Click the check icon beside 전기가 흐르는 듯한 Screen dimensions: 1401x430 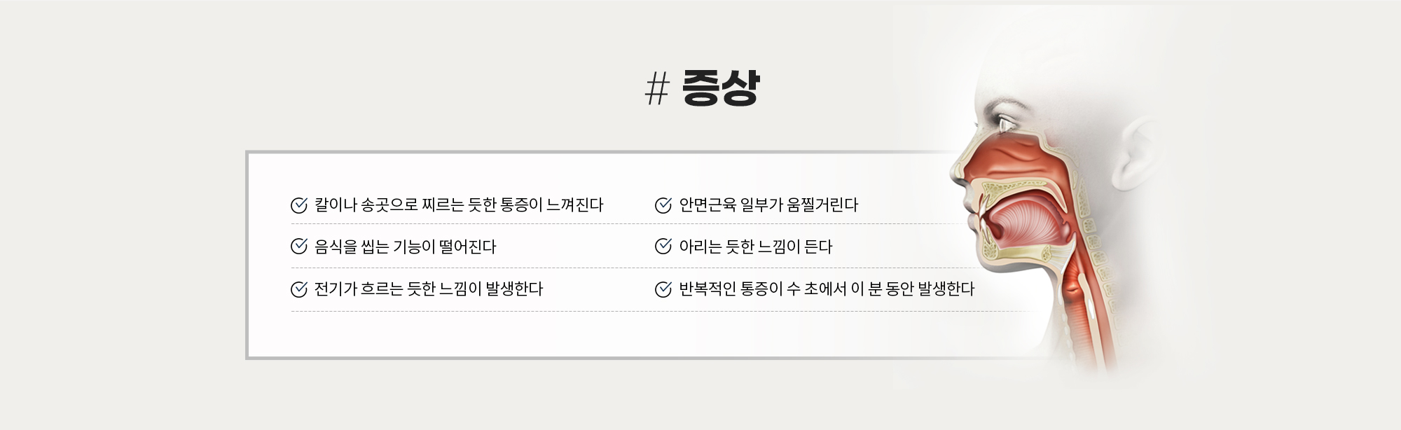(299, 289)
